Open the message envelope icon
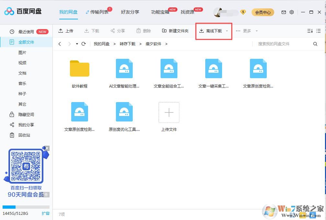This screenshot has width=326, height=220. pos(283,12)
